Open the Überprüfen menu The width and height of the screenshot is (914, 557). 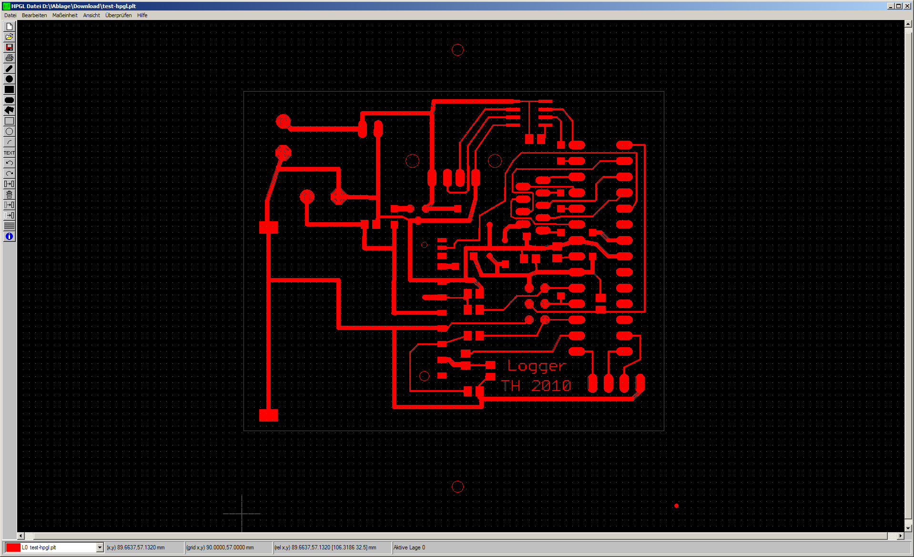coord(118,15)
